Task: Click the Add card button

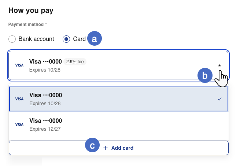Action: pos(119,148)
